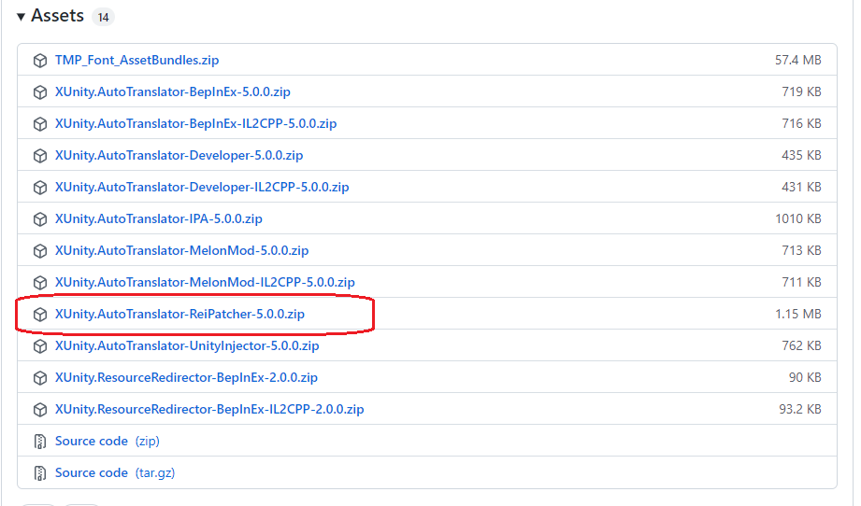Click the 431 KB file size
This screenshot has height=506, width=861.
(802, 188)
